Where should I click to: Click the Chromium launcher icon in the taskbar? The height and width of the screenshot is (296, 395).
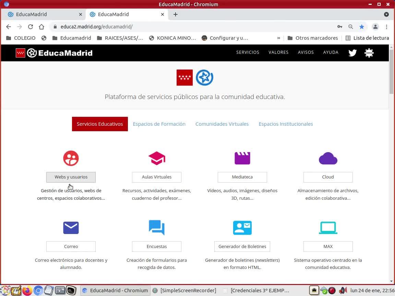click(38, 291)
